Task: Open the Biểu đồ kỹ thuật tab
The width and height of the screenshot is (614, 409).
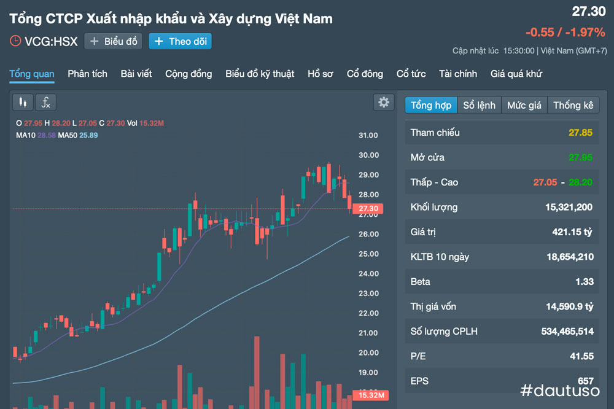Action: click(260, 74)
